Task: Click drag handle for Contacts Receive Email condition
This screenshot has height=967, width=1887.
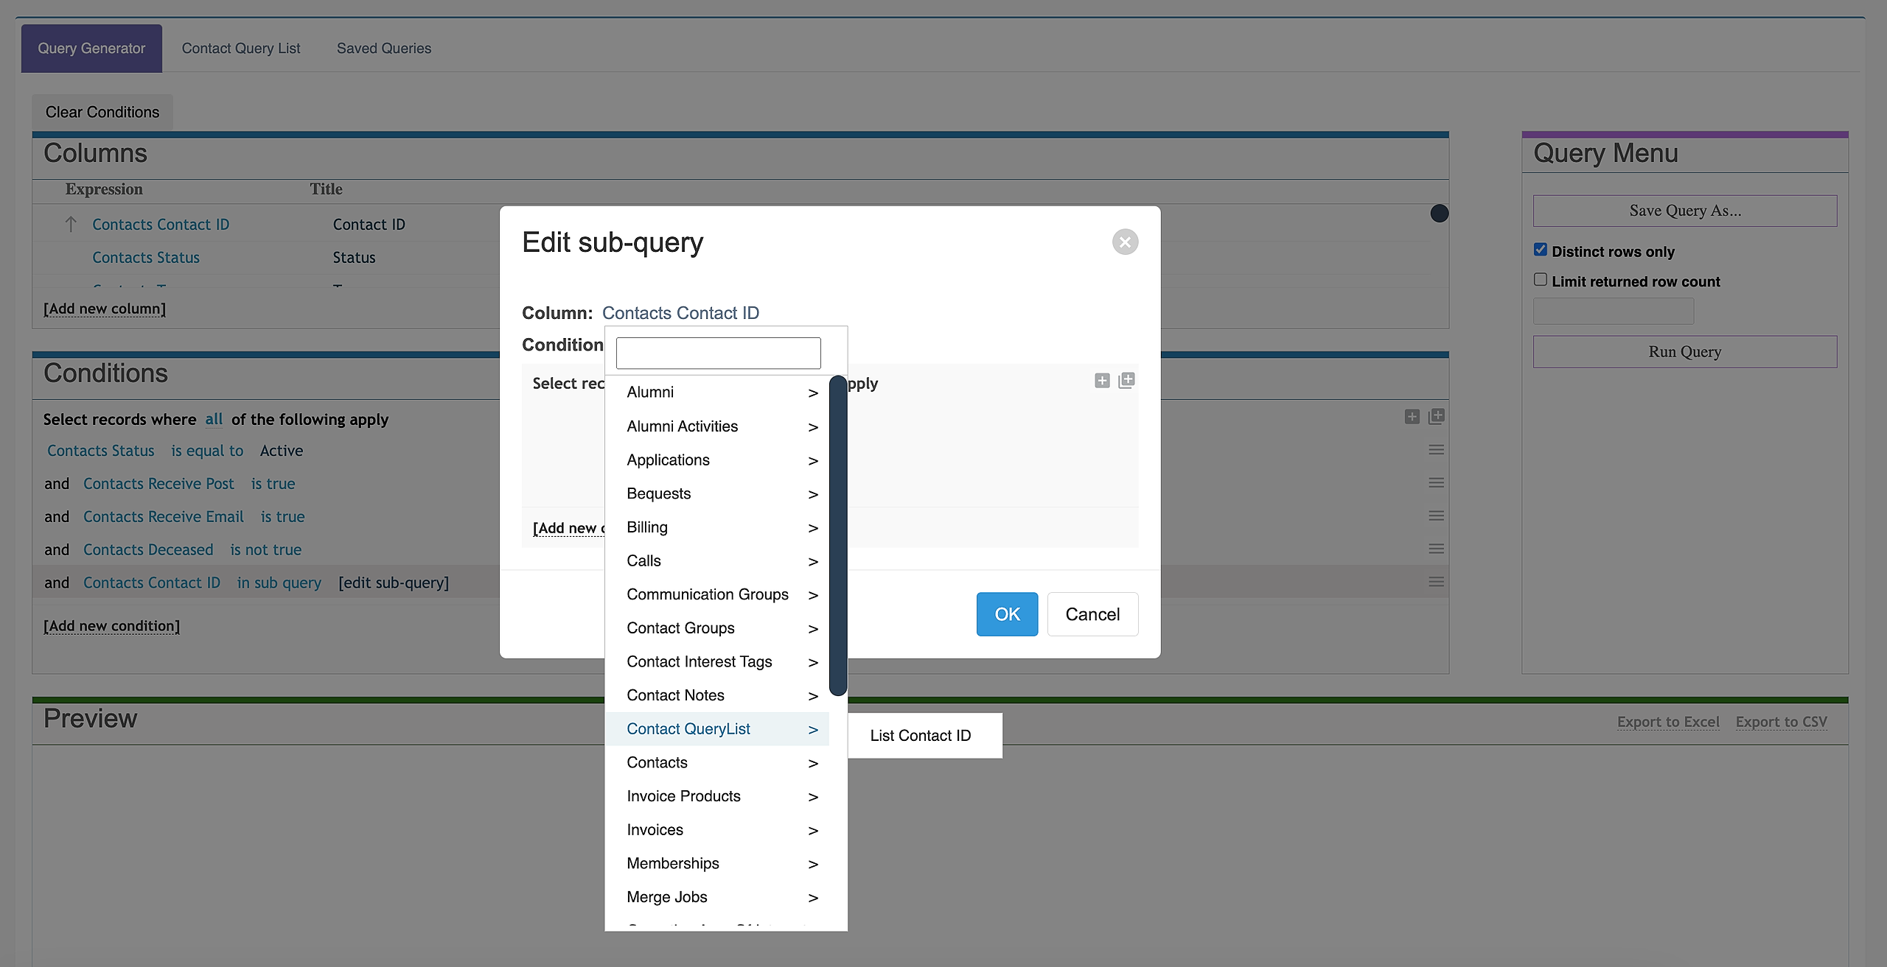Action: point(1436,516)
